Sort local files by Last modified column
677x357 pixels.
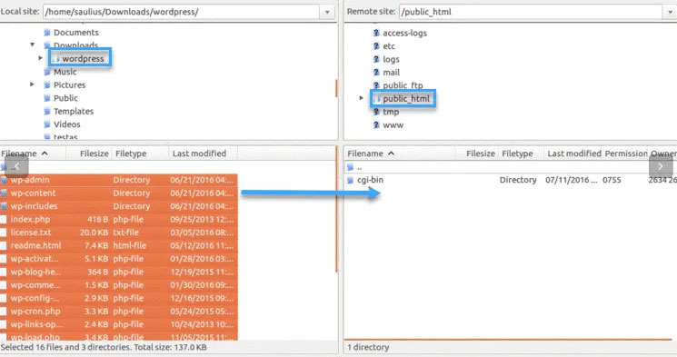coord(204,154)
